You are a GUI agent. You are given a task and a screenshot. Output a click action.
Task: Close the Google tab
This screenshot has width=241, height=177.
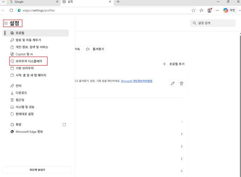[57, 1]
